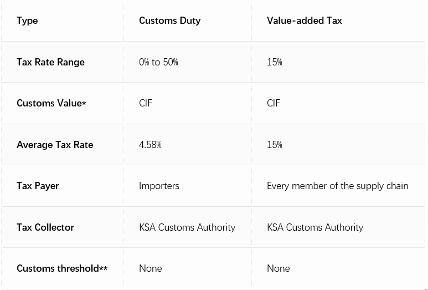The image size is (428, 290).
Task: Click the 4.58% cell
Action: pos(150,145)
